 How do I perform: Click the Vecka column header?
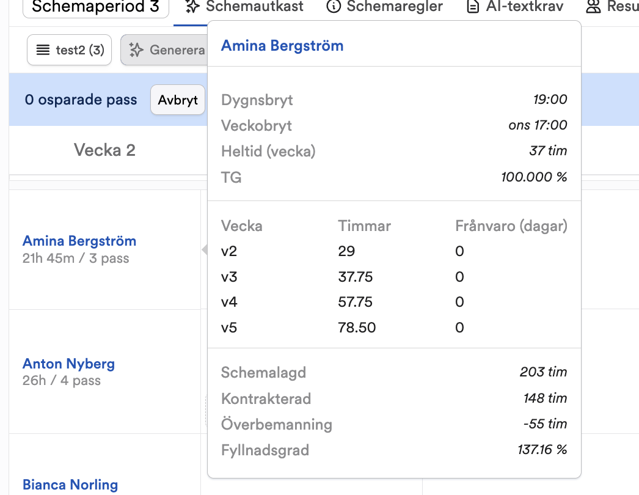pos(242,226)
